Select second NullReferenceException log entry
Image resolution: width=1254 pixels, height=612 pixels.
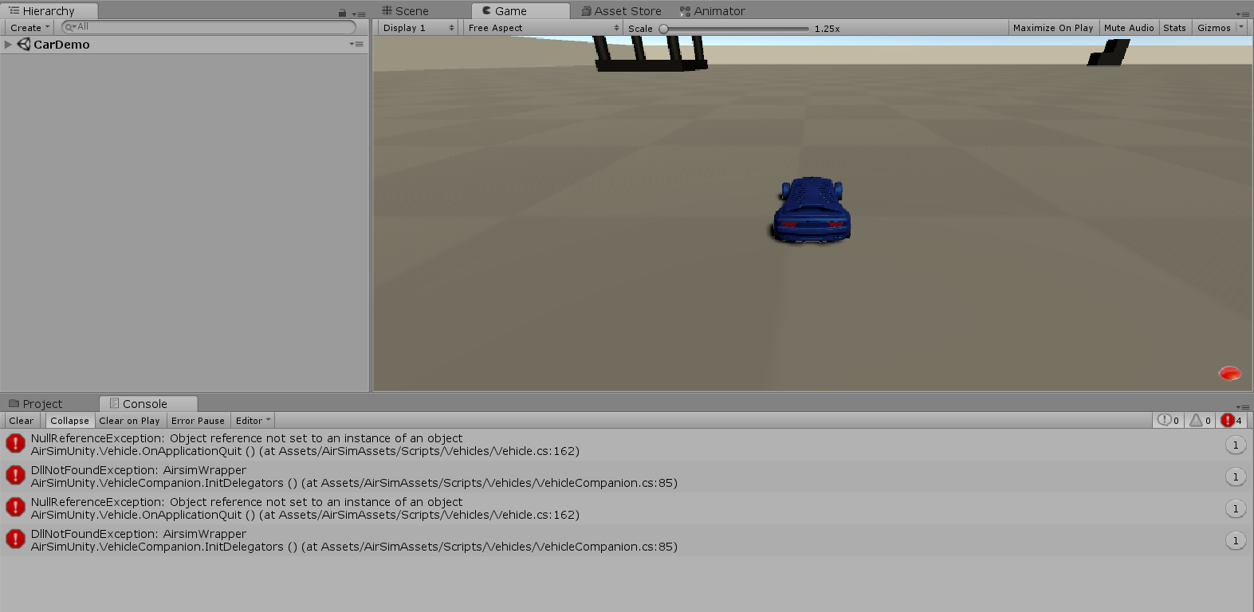(x=627, y=508)
